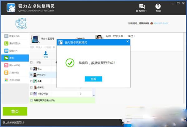Screen dimensions: 187x127
Task: Select 文档(680) documents category
Action: pos(14,73)
